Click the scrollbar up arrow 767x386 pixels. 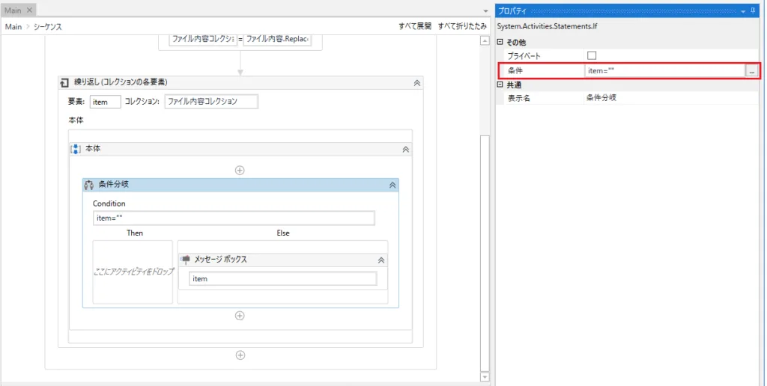point(485,41)
